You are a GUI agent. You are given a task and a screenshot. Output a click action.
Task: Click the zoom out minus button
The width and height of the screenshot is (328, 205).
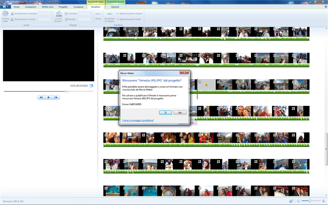pos(298,201)
